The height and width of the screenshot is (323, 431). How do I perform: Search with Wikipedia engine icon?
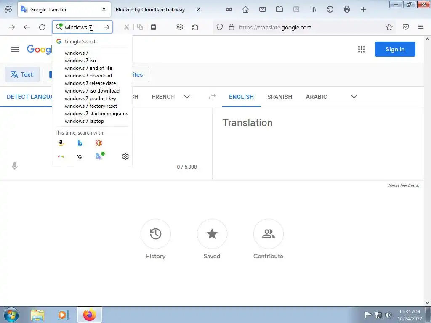pyautogui.click(x=80, y=156)
